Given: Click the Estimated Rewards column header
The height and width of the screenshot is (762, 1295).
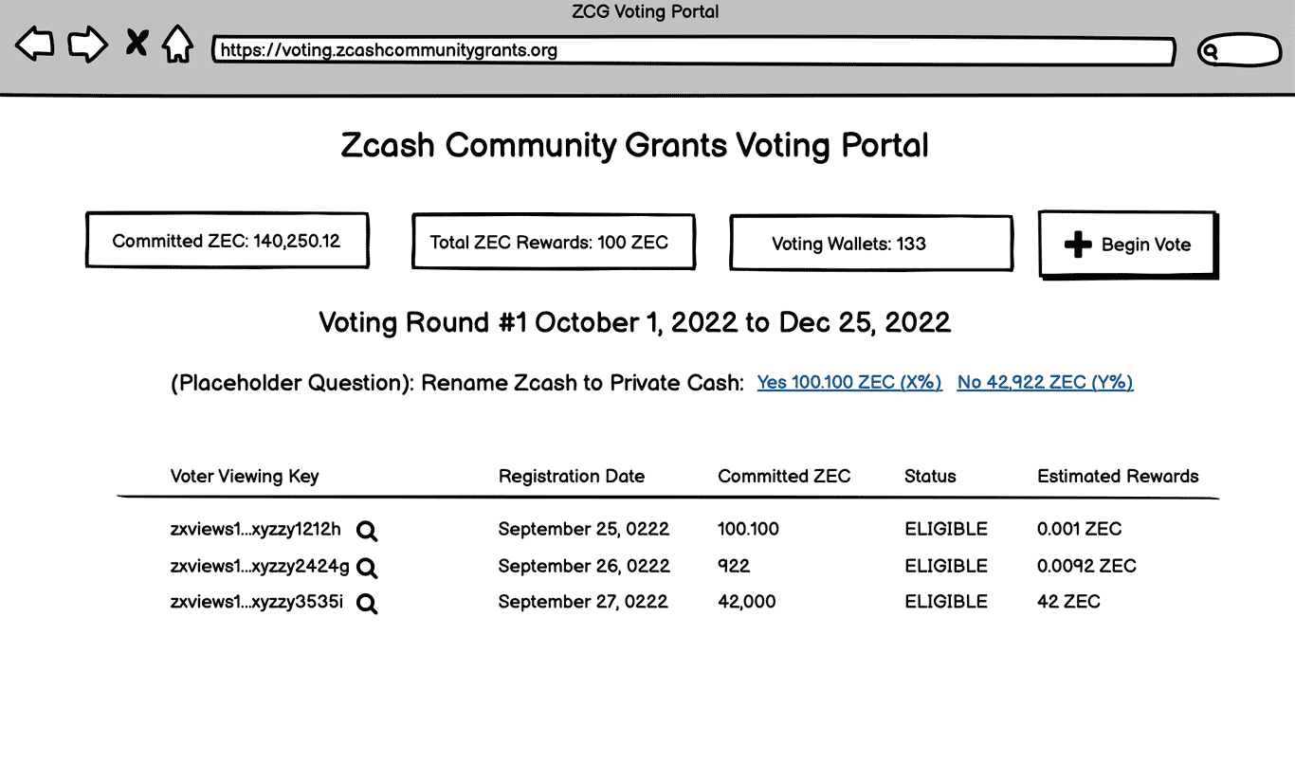Looking at the screenshot, I should [1118, 476].
